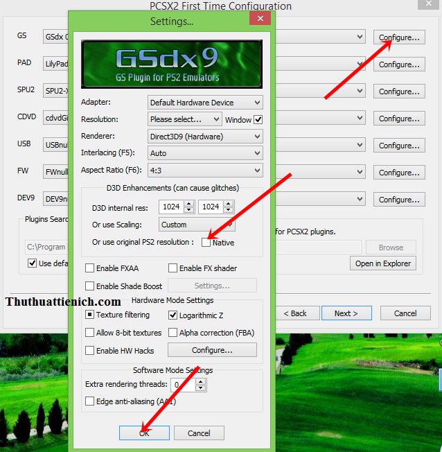Open the Resolution dropdown
Image resolution: width=442 pixels, height=452 pixels.
[x=185, y=119]
